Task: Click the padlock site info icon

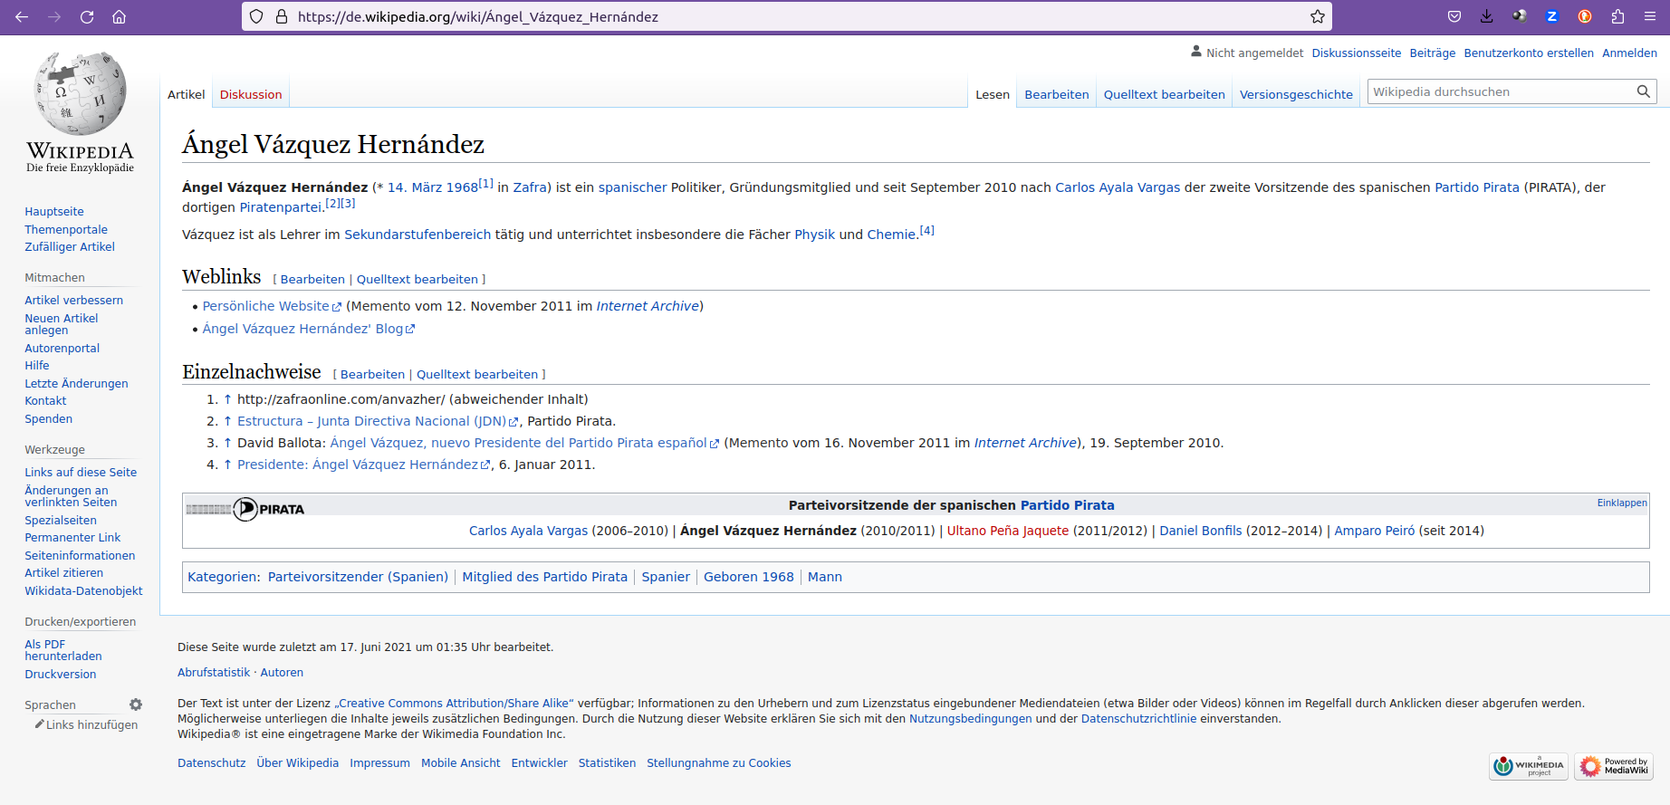Action: [x=281, y=16]
